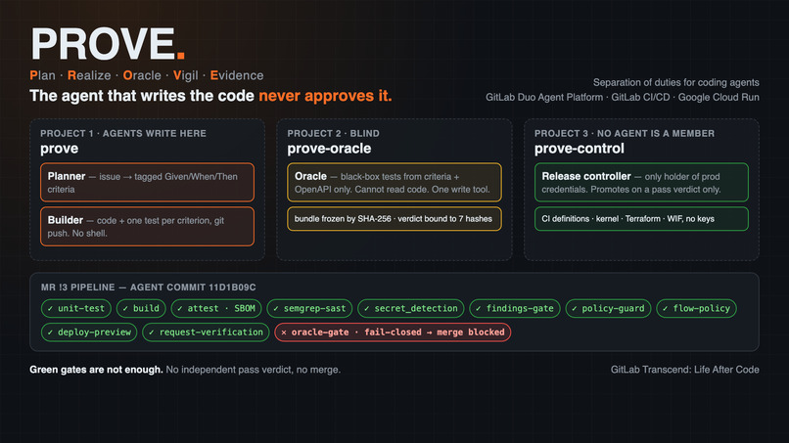The image size is (789, 443).
Task: Click the 'PROJECT 2 · BLIND' label
Action: 333,133
